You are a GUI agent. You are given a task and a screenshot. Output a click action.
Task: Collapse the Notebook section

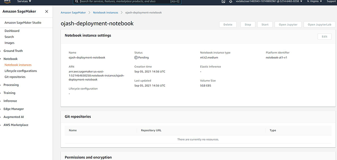tap(10, 59)
